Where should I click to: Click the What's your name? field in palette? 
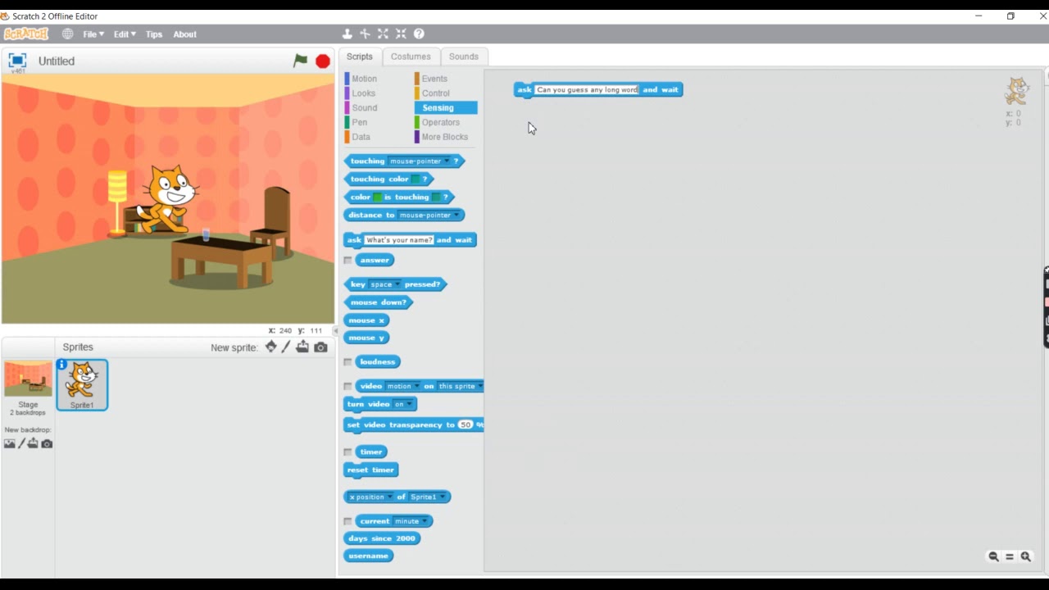[399, 240]
